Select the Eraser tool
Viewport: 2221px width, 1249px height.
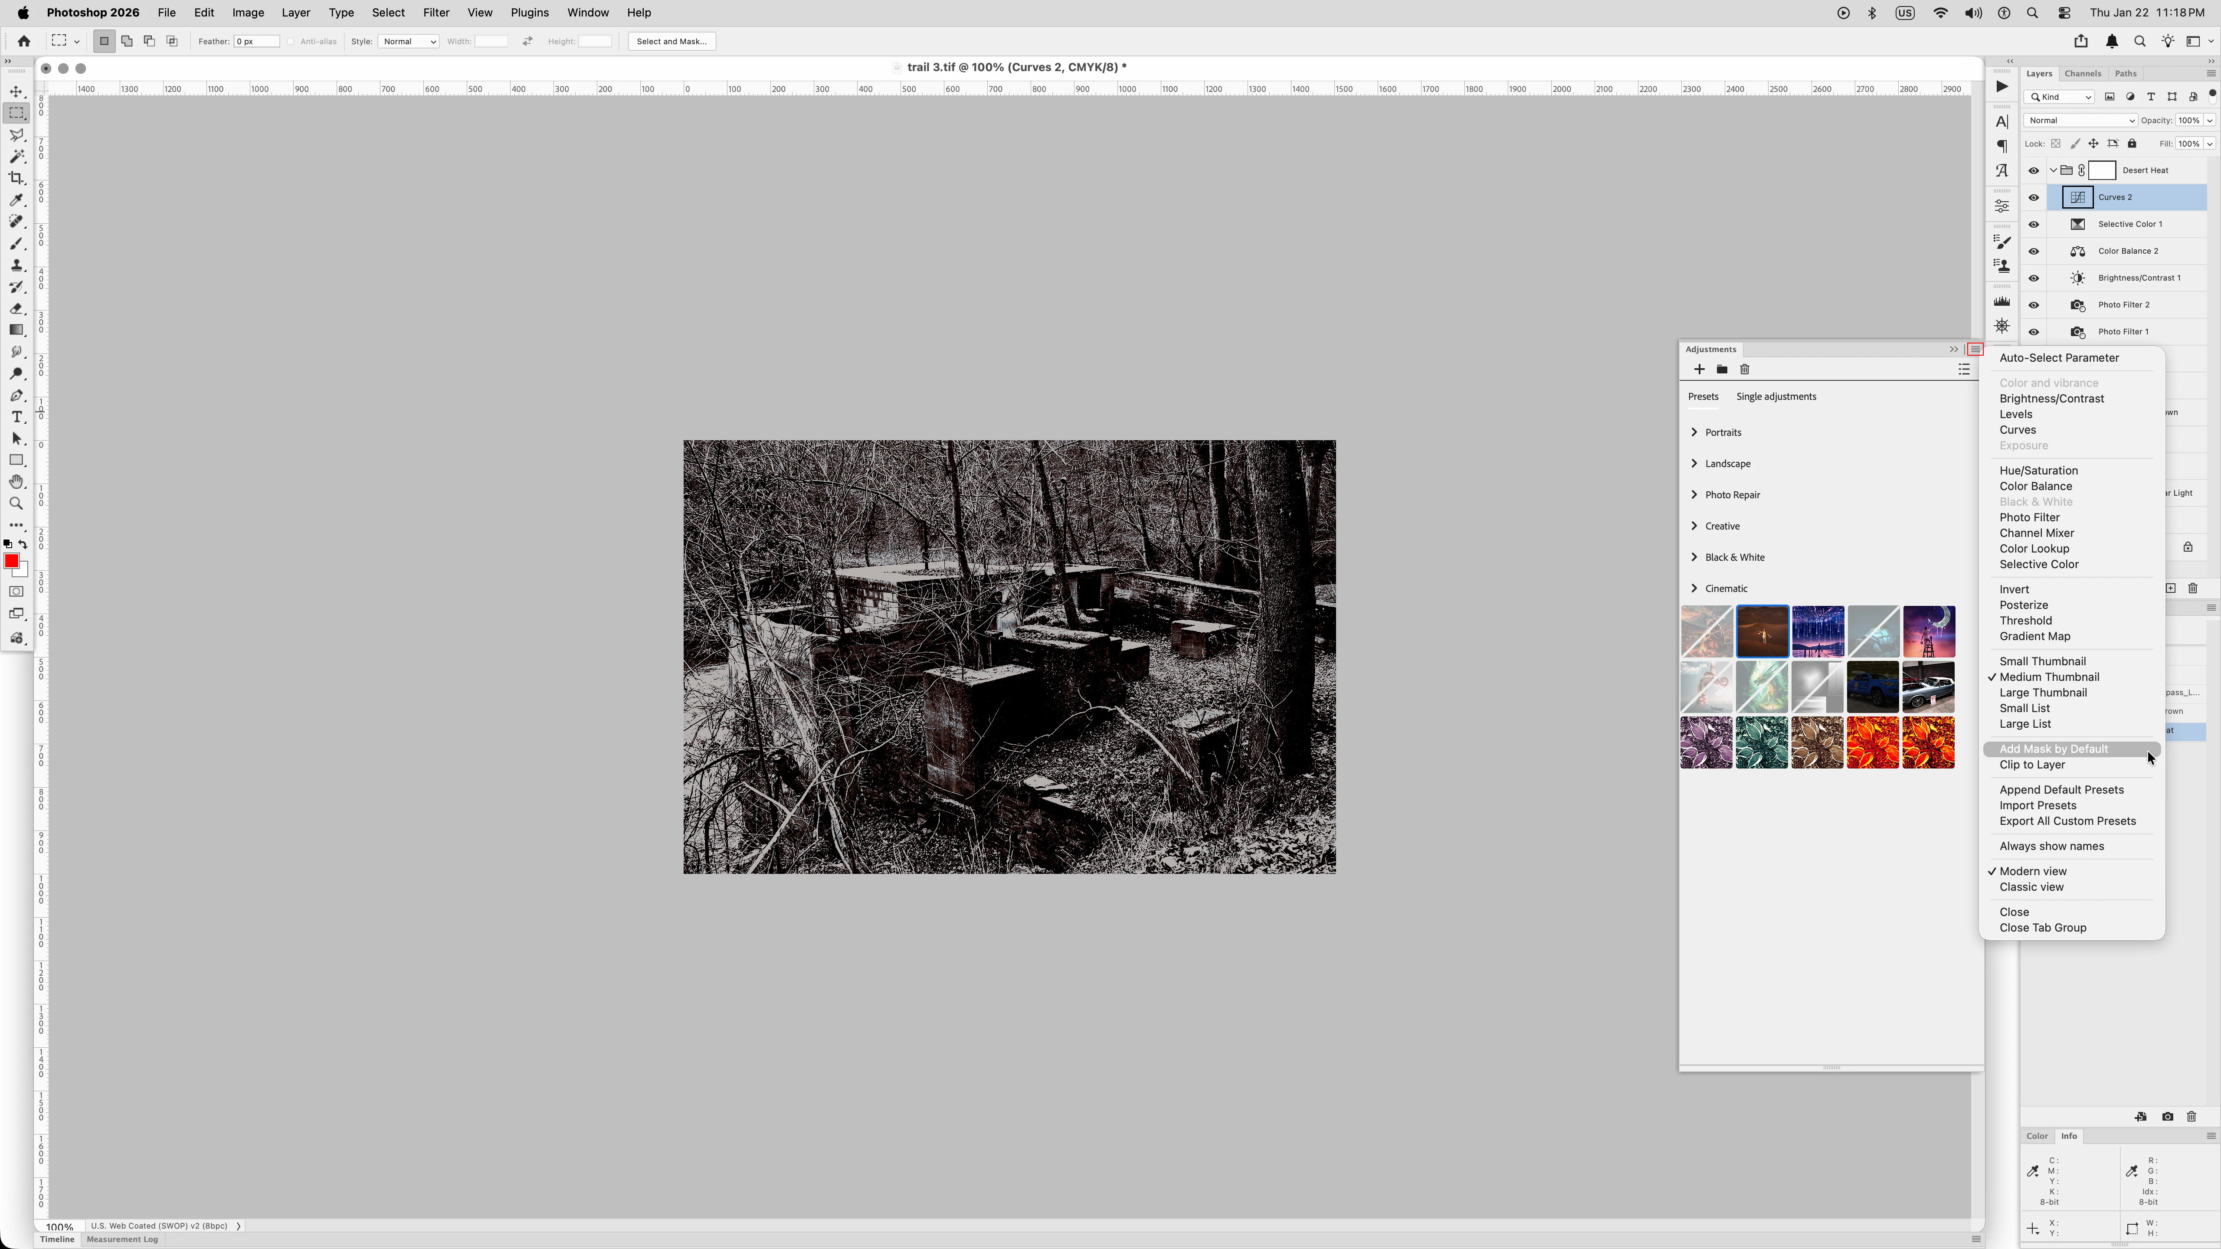click(16, 308)
